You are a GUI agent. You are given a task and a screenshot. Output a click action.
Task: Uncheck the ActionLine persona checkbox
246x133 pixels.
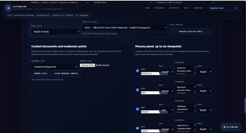(137, 71)
